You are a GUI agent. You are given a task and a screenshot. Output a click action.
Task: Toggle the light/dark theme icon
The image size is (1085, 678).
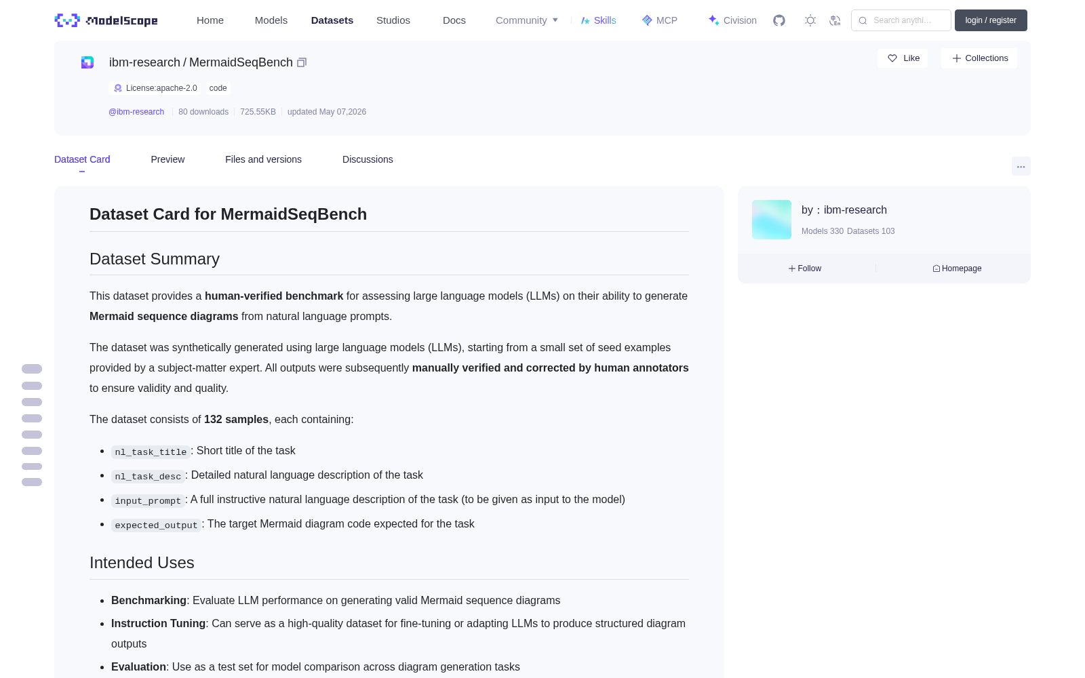pos(810,20)
